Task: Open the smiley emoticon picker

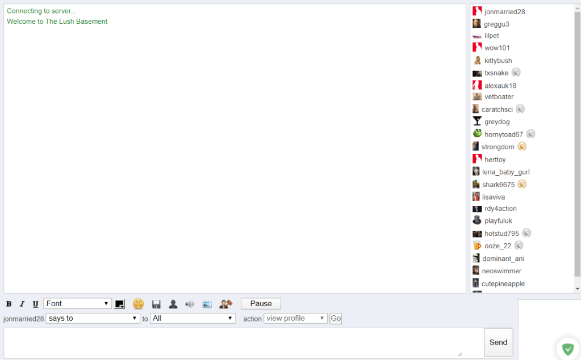Action: coord(138,304)
